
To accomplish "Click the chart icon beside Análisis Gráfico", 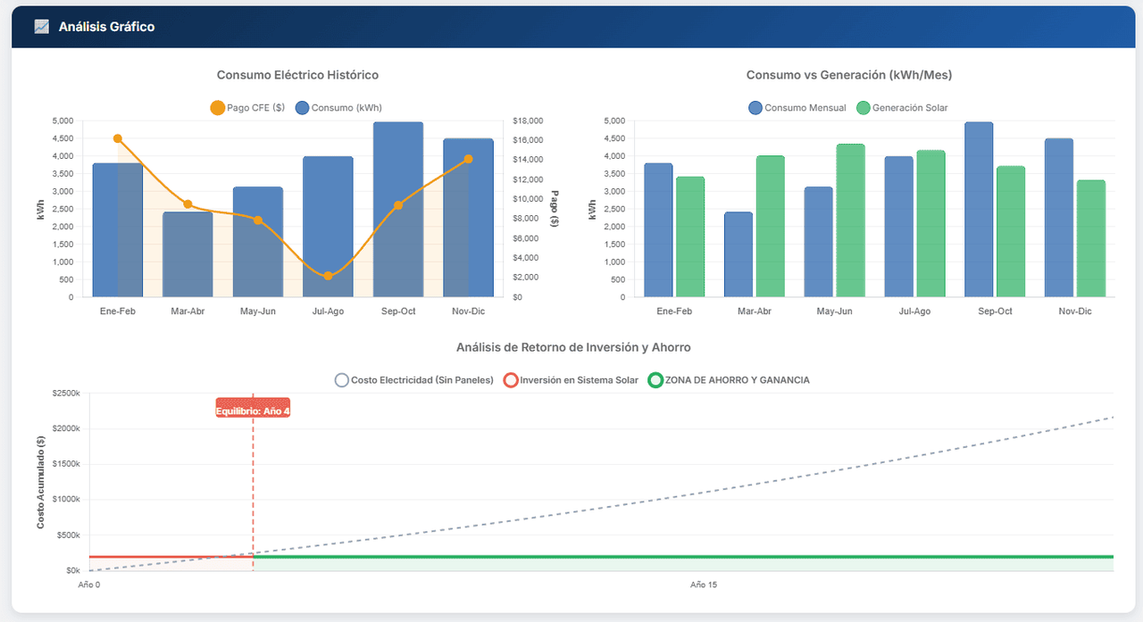I will [x=41, y=27].
